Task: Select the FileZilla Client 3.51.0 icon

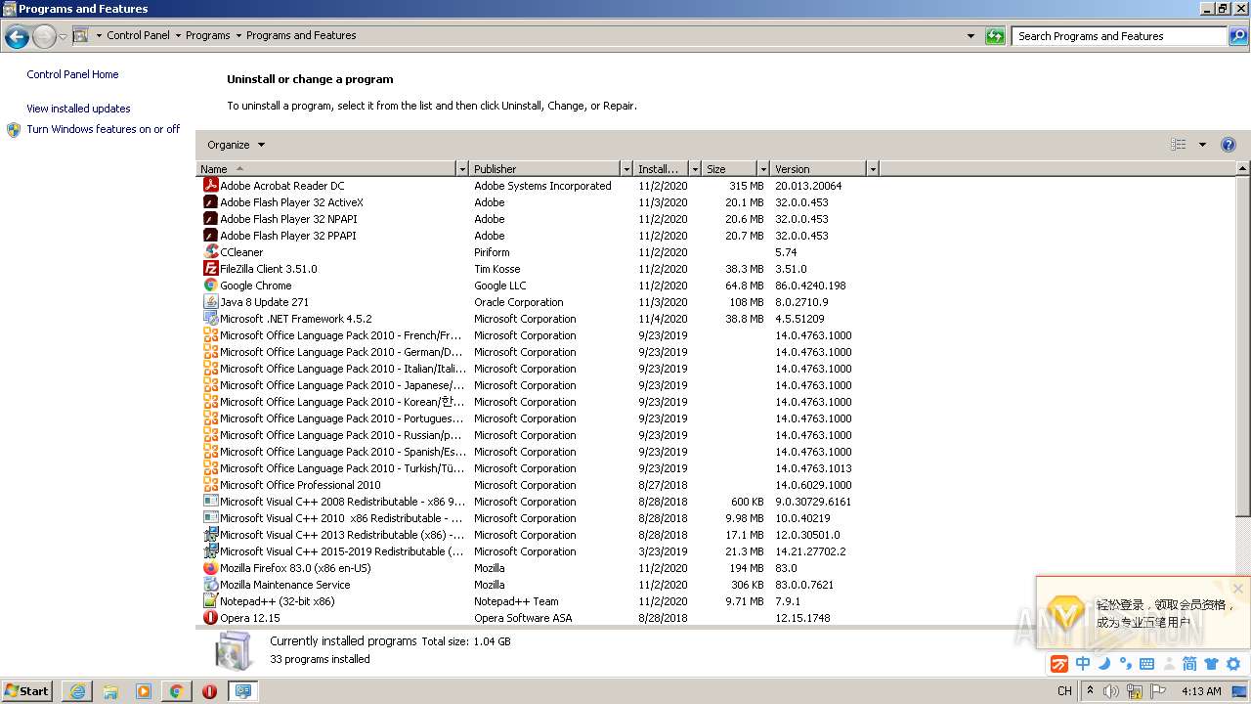Action: click(210, 269)
